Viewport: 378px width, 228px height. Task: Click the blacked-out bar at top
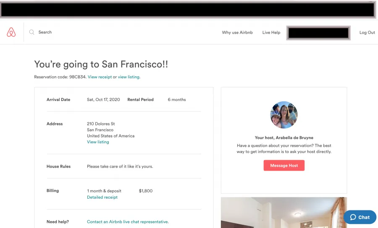pos(188,10)
